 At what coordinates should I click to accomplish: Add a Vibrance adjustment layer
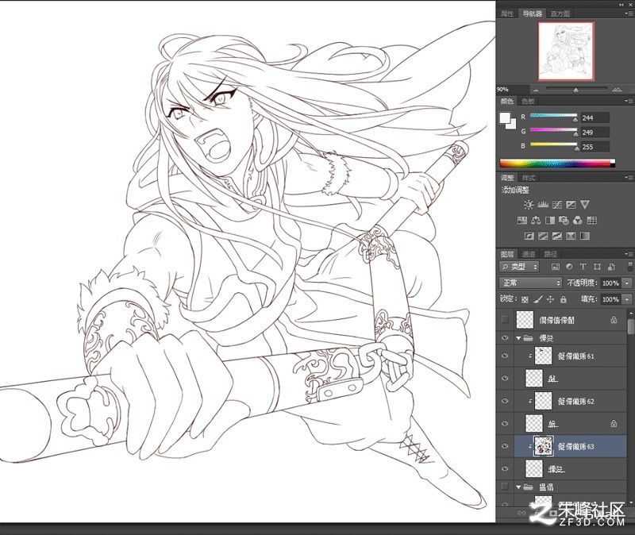[585, 205]
